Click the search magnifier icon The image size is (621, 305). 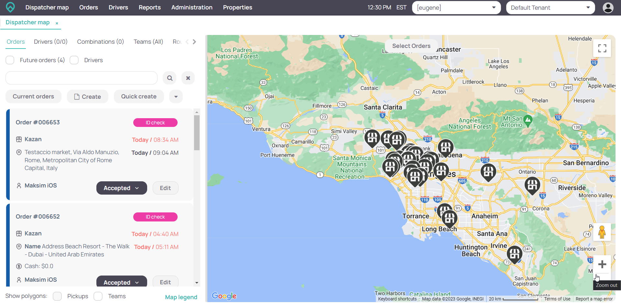pyautogui.click(x=169, y=78)
